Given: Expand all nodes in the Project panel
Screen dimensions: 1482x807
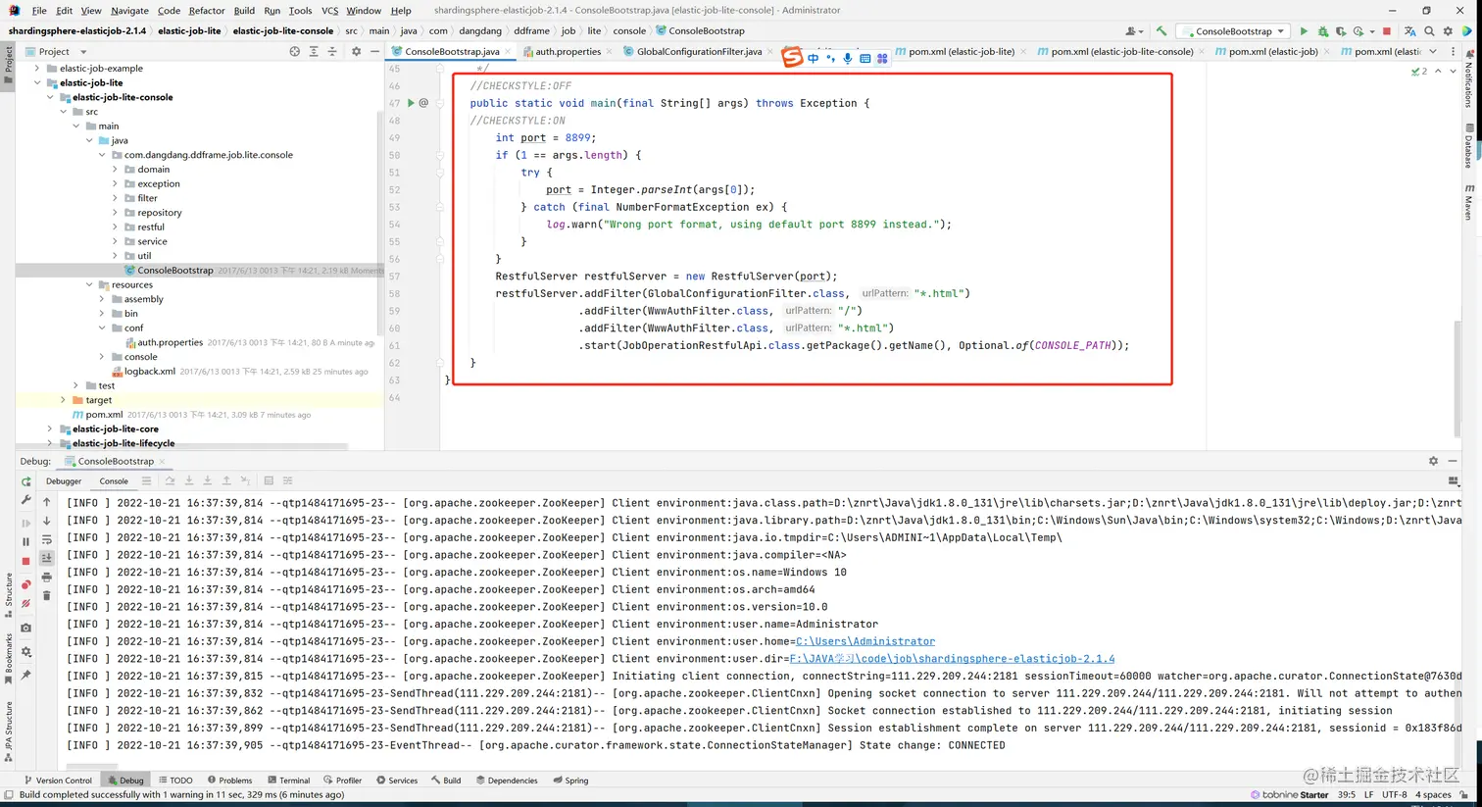Looking at the screenshot, I should (314, 52).
